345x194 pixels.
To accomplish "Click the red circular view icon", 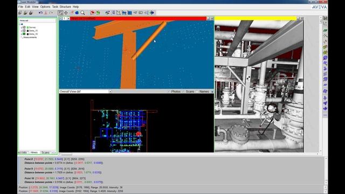I will pyautogui.click(x=92, y=13).
